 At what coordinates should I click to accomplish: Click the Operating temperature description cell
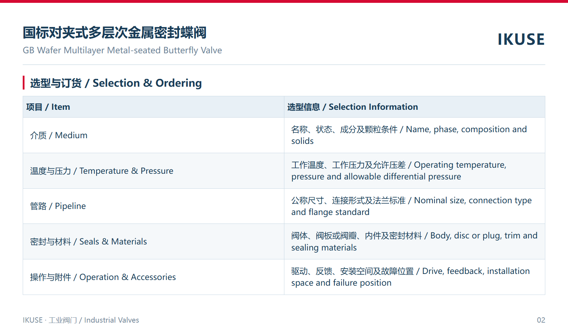415,171
